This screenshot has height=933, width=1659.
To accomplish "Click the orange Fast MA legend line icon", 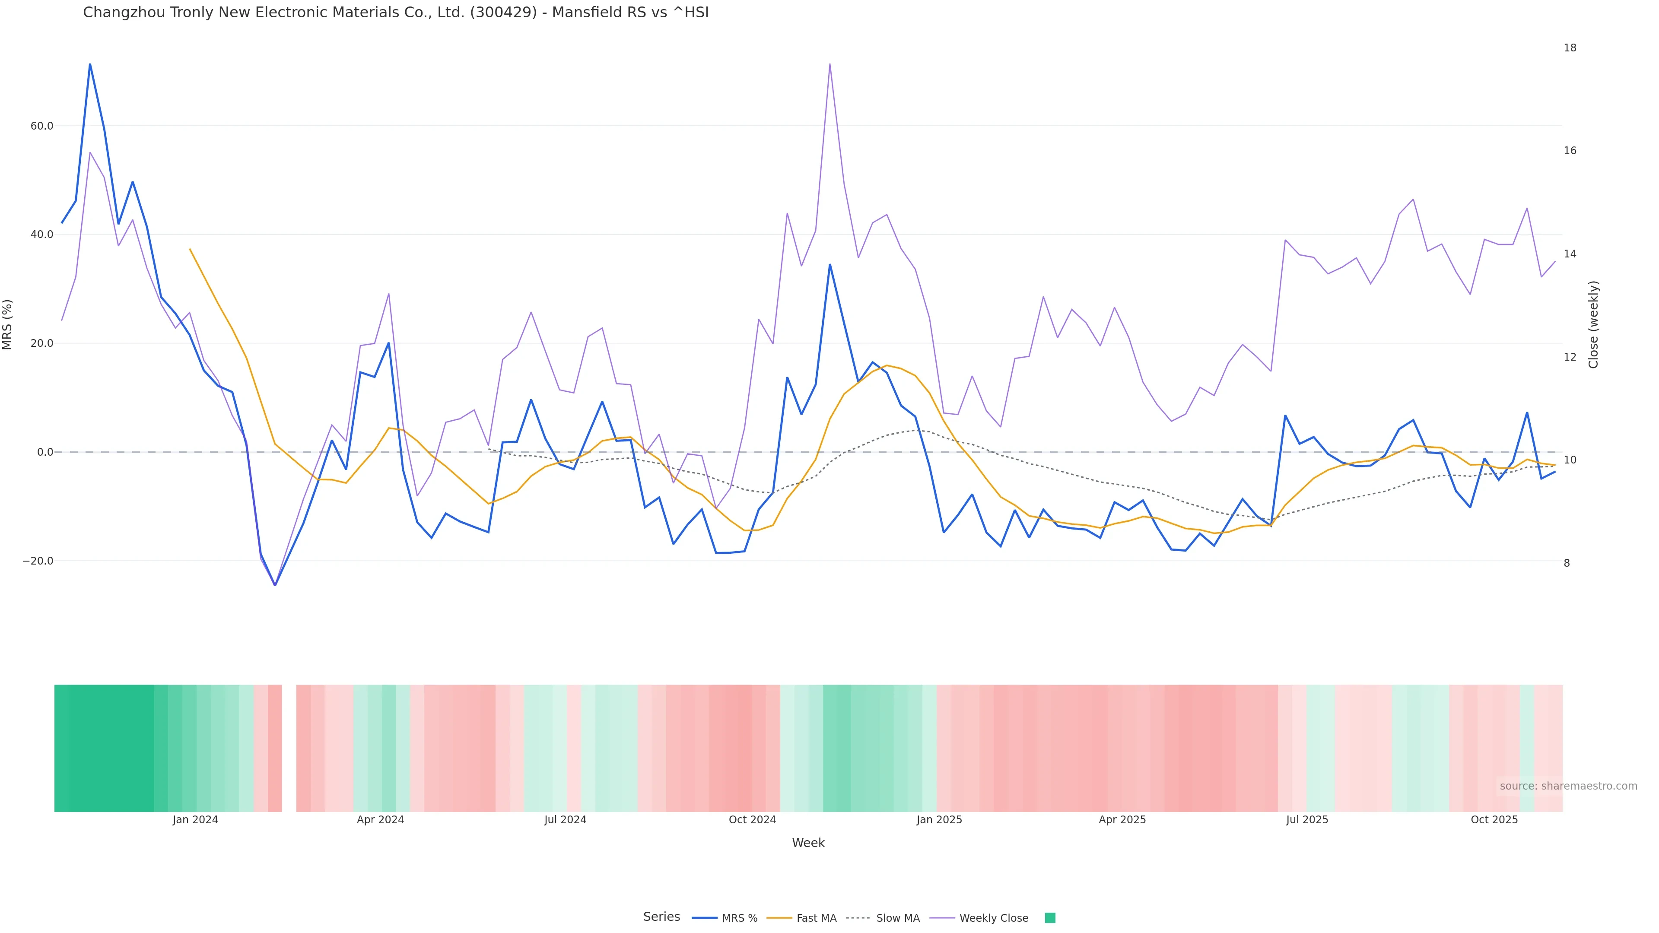I will coord(779,918).
